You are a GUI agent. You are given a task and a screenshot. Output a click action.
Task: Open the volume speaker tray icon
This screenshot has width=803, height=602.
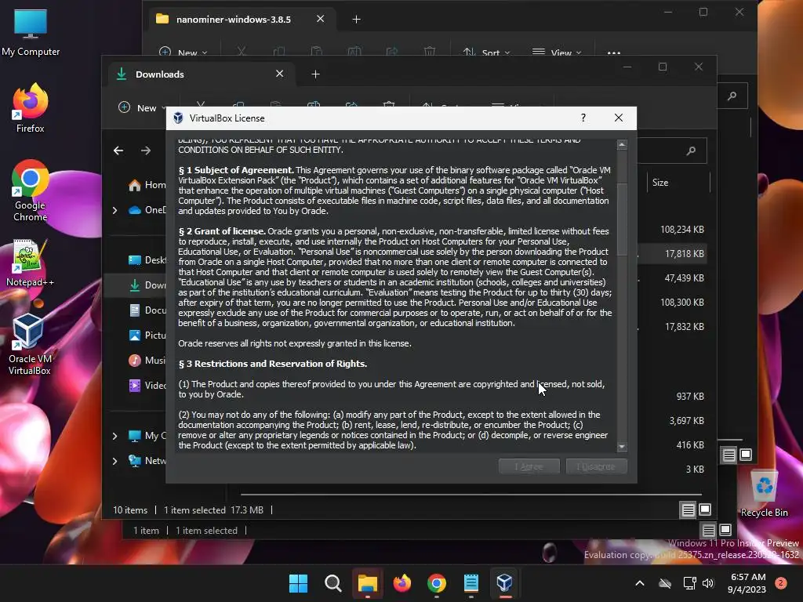coord(708,583)
